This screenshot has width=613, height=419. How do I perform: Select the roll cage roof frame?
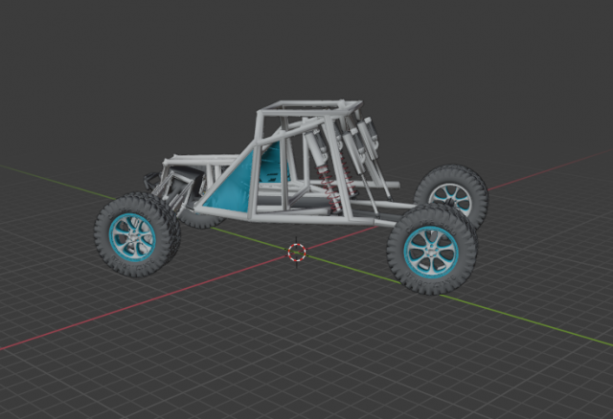[x=310, y=107]
